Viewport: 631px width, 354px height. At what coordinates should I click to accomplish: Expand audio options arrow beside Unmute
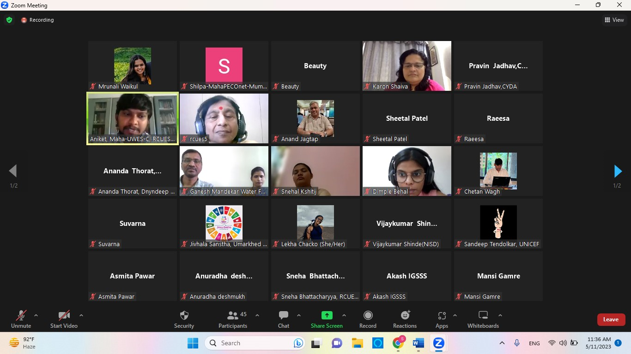[x=36, y=316]
